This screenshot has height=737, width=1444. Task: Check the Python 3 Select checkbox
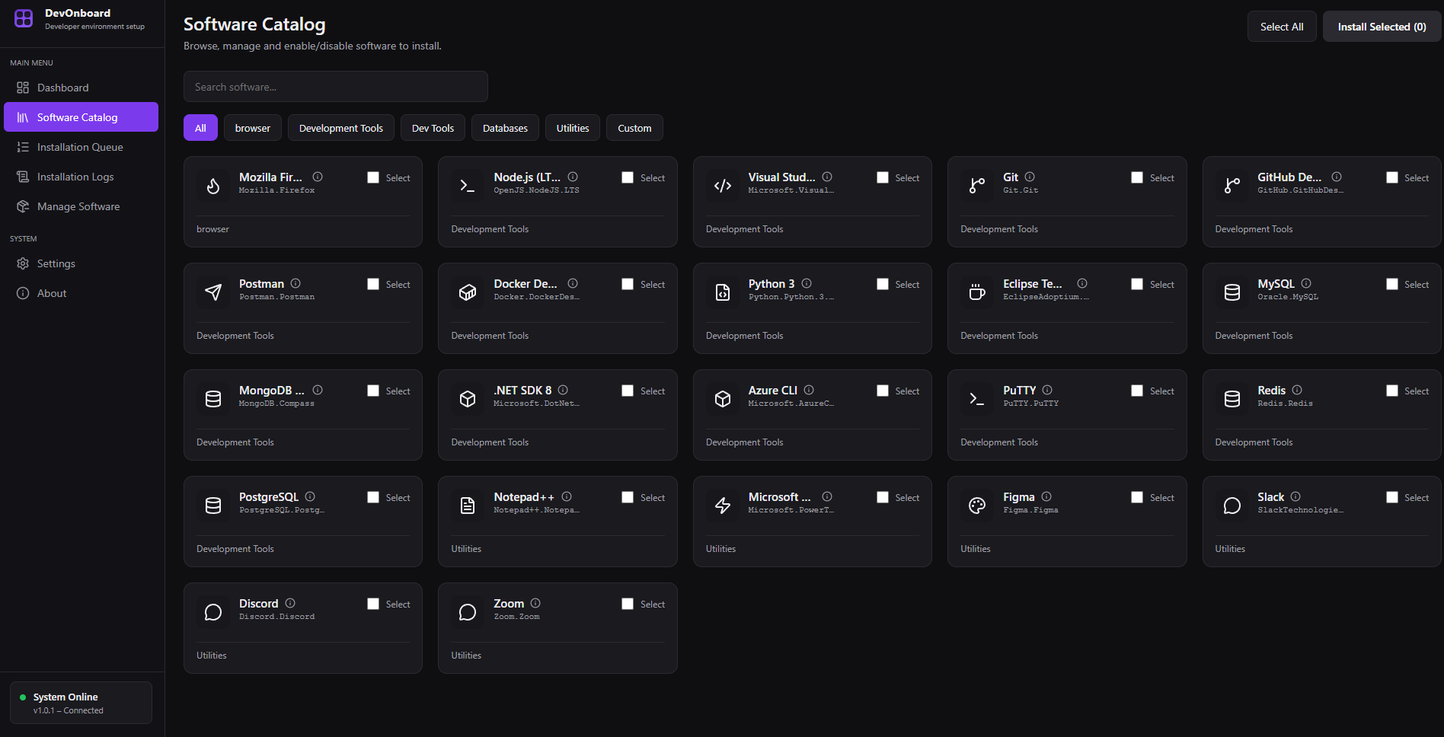(883, 284)
